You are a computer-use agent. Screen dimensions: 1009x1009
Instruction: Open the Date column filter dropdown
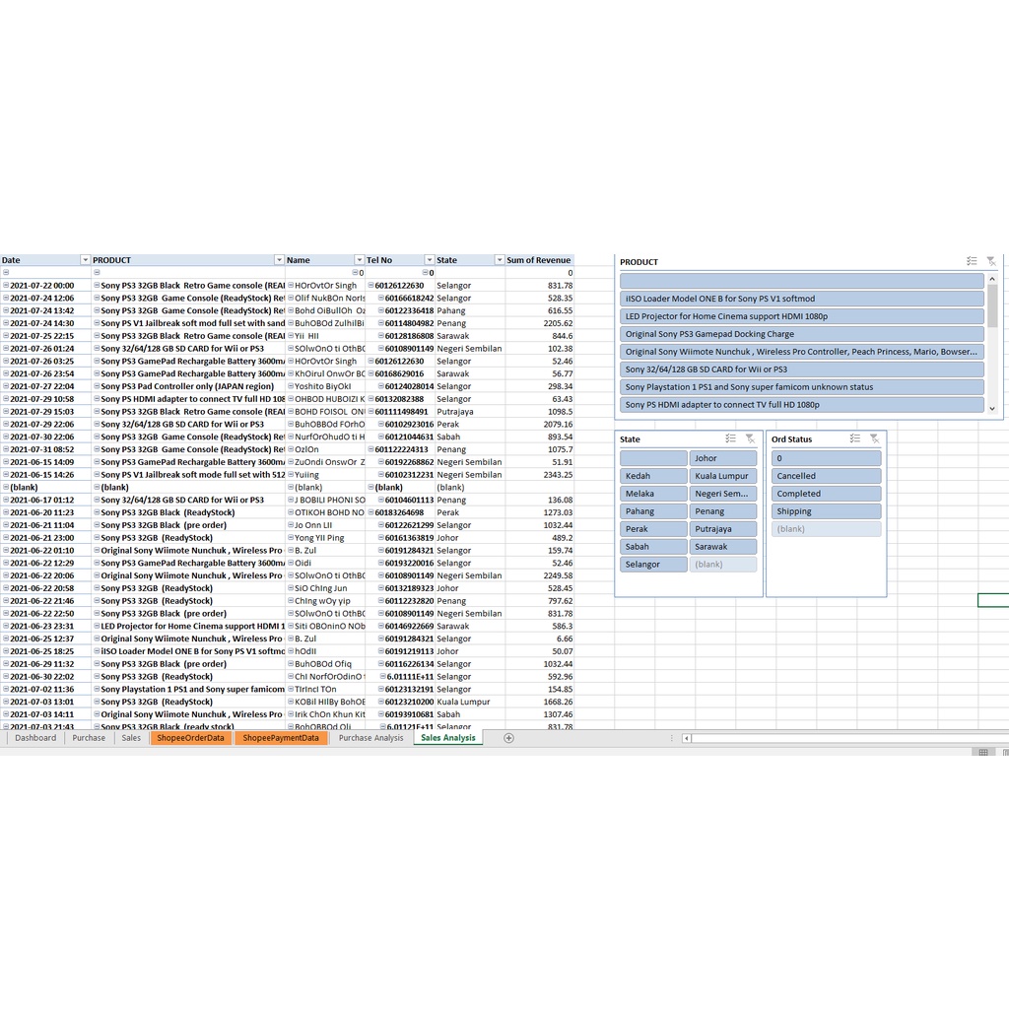pyautogui.click(x=84, y=260)
